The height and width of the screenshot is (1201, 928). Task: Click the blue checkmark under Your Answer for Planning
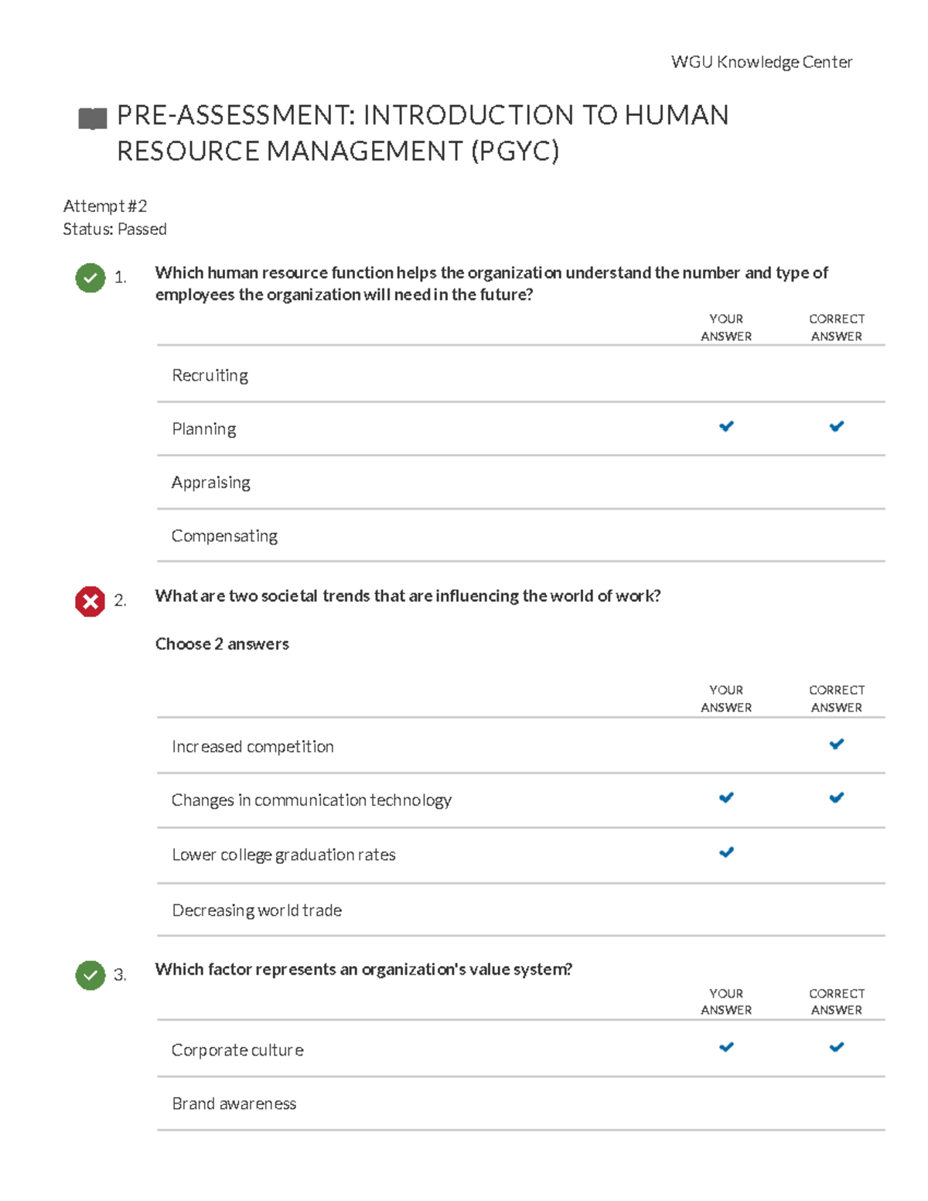pos(725,425)
